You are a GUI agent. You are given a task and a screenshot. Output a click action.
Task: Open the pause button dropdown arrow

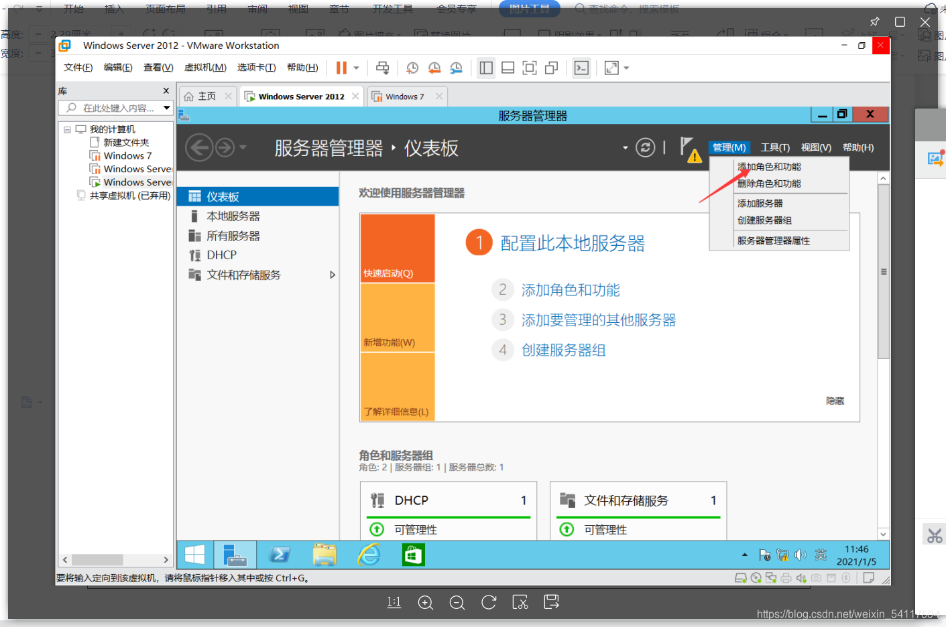click(x=357, y=68)
